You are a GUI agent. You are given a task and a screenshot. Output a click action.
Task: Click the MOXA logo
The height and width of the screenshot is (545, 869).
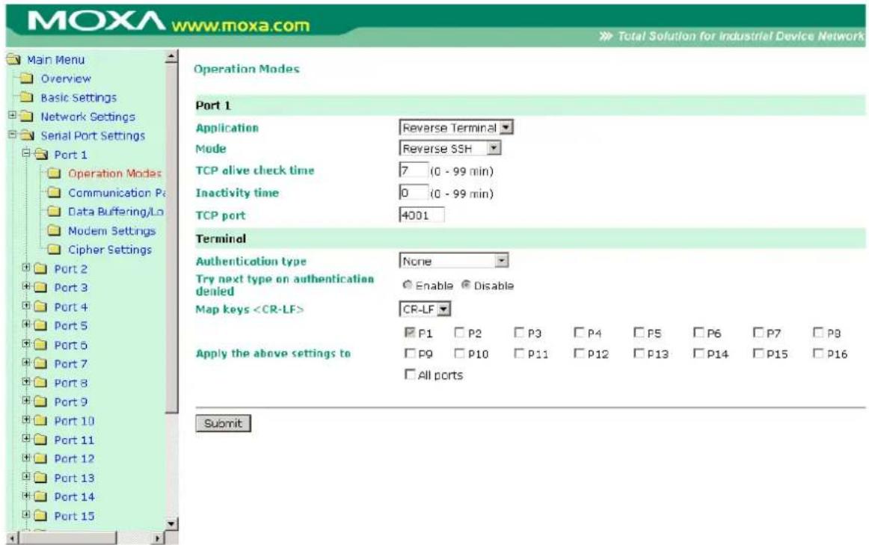pyautogui.click(x=96, y=21)
